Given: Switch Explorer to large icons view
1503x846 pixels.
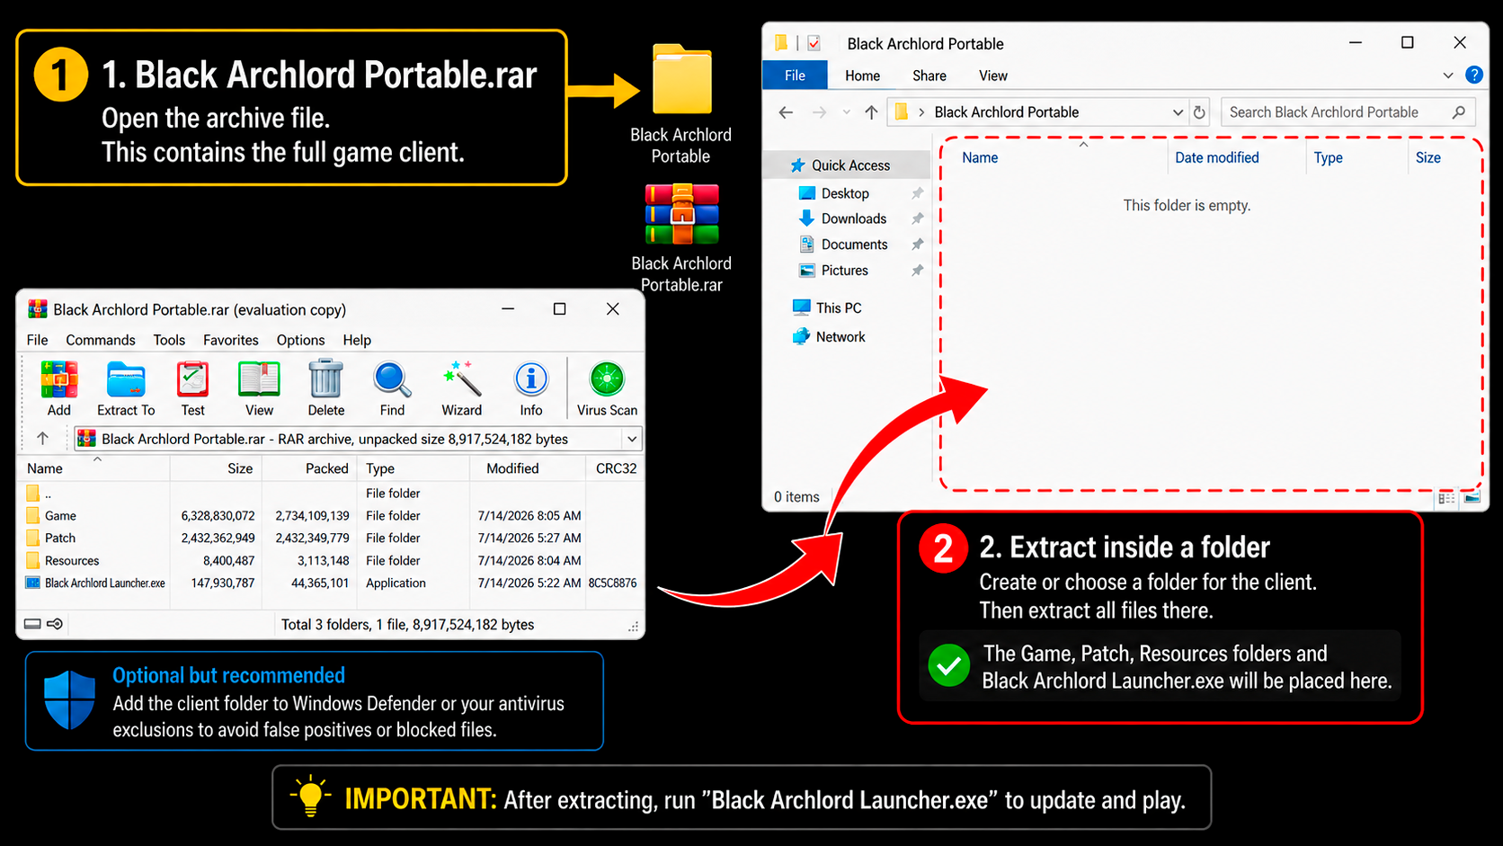Looking at the screenshot, I should (x=1472, y=498).
